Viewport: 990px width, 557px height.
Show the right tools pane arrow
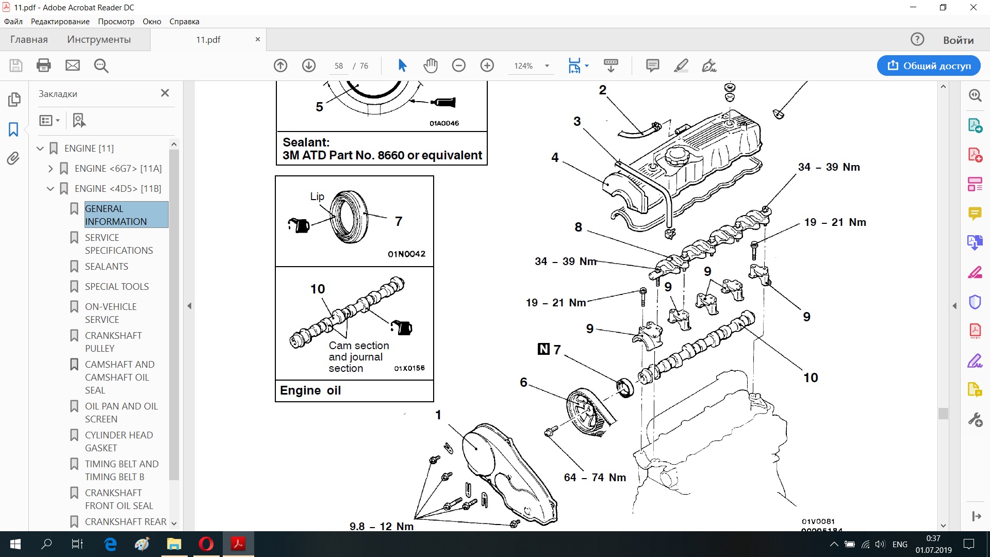[x=954, y=306]
